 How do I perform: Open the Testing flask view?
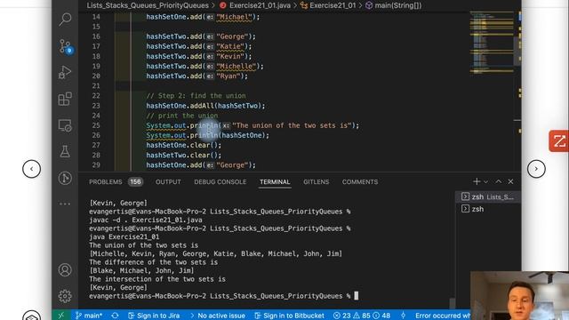coord(65,151)
